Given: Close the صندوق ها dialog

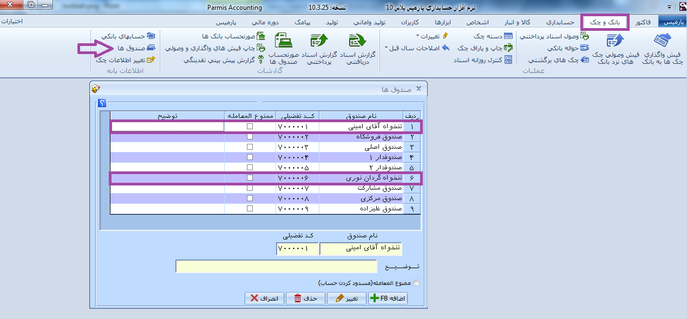Looking at the screenshot, I should 418,89.
